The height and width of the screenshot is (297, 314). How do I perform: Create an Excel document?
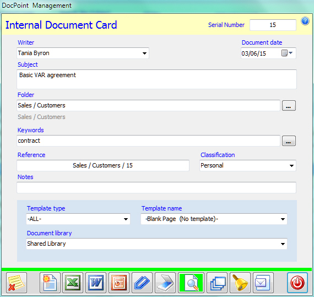pyautogui.click(x=73, y=283)
